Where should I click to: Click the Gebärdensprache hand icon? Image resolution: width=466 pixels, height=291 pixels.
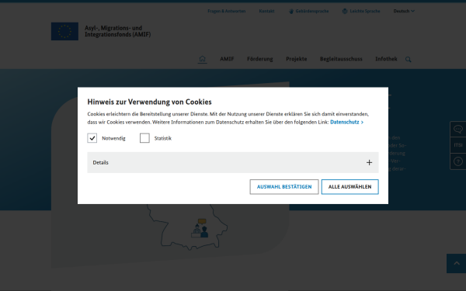pos(291,12)
